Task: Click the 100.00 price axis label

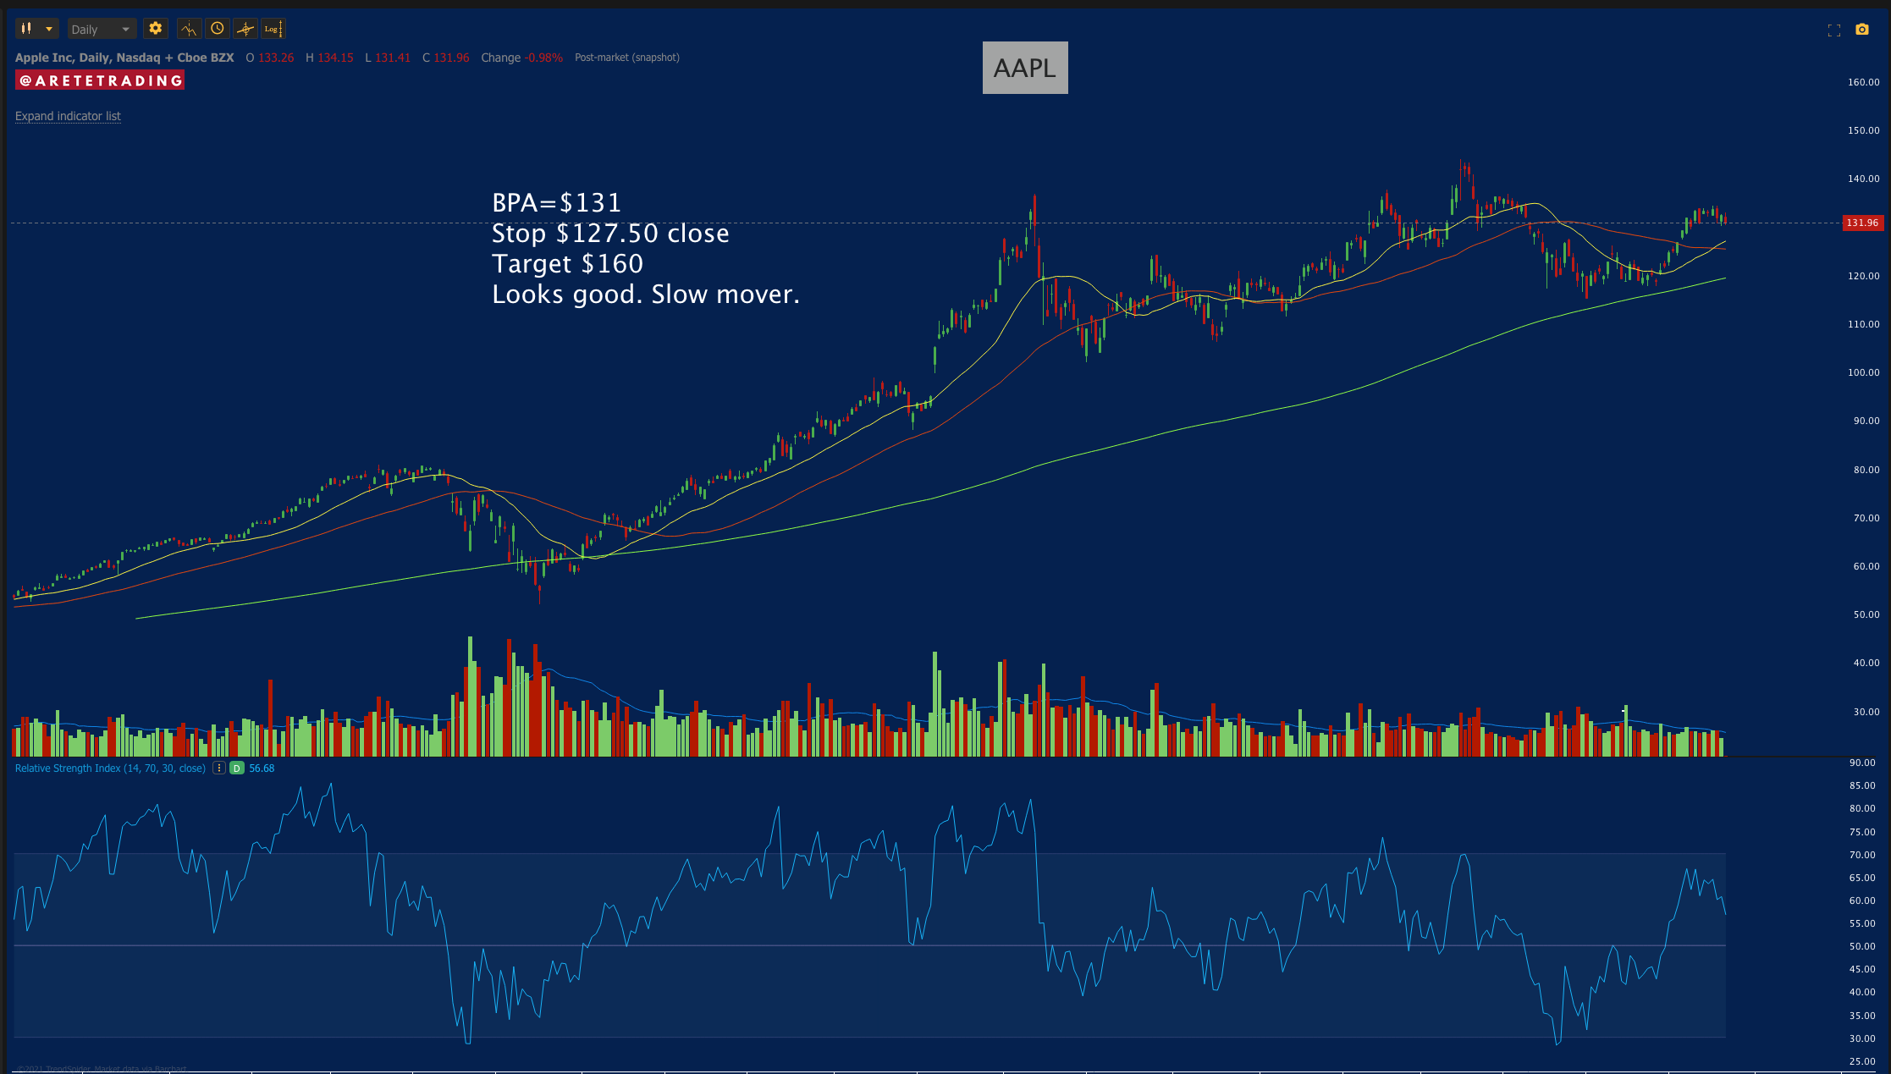Action: click(1863, 372)
